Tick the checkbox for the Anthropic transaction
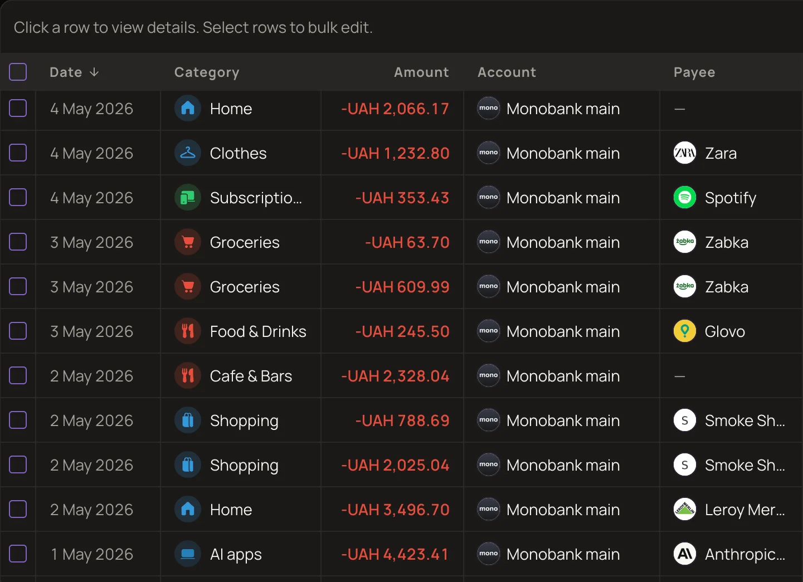The height and width of the screenshot is (582, 803). [18, 554]
